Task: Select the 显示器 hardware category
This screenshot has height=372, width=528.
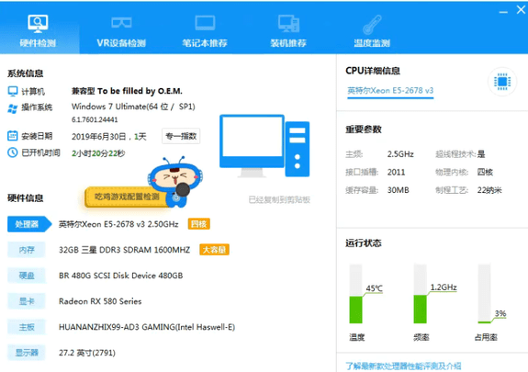Action: coord(27,353)
